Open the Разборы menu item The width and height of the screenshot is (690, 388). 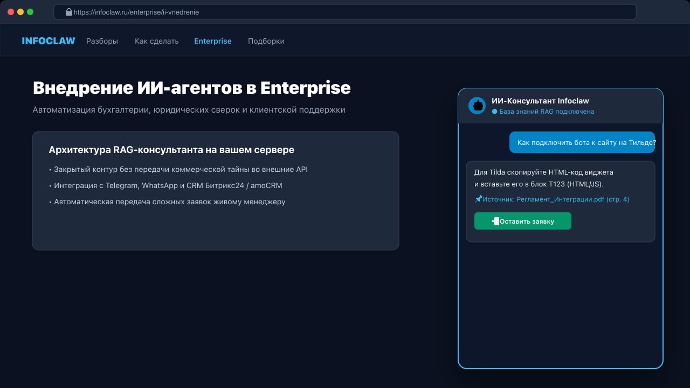[102, 41]
